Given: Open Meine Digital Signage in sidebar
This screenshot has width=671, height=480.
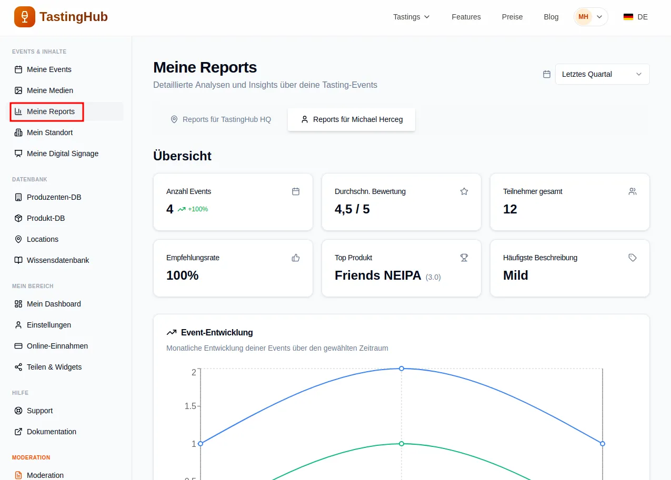Looking at the screenshot, I should (62, 154).
